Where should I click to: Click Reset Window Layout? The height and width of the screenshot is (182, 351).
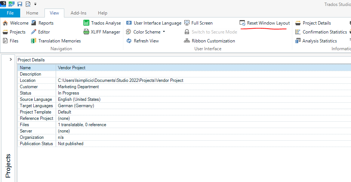(x=265, y=23)
